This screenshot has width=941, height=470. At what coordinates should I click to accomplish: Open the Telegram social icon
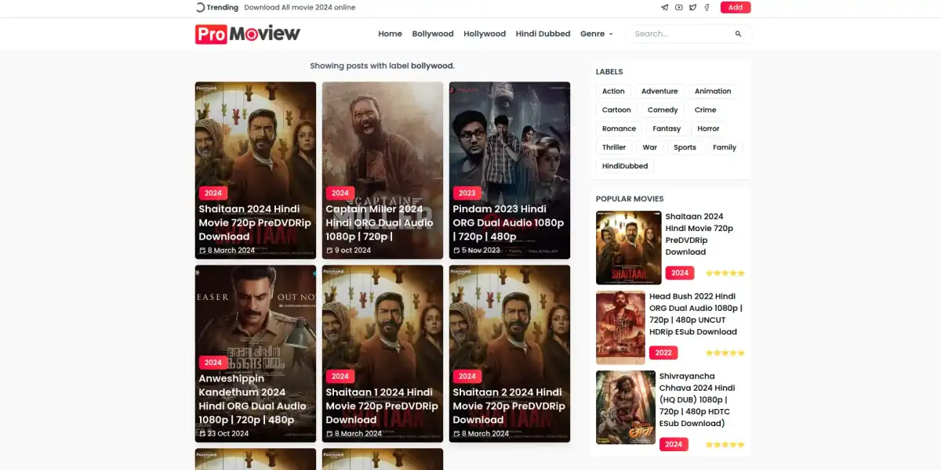(665, 8)
